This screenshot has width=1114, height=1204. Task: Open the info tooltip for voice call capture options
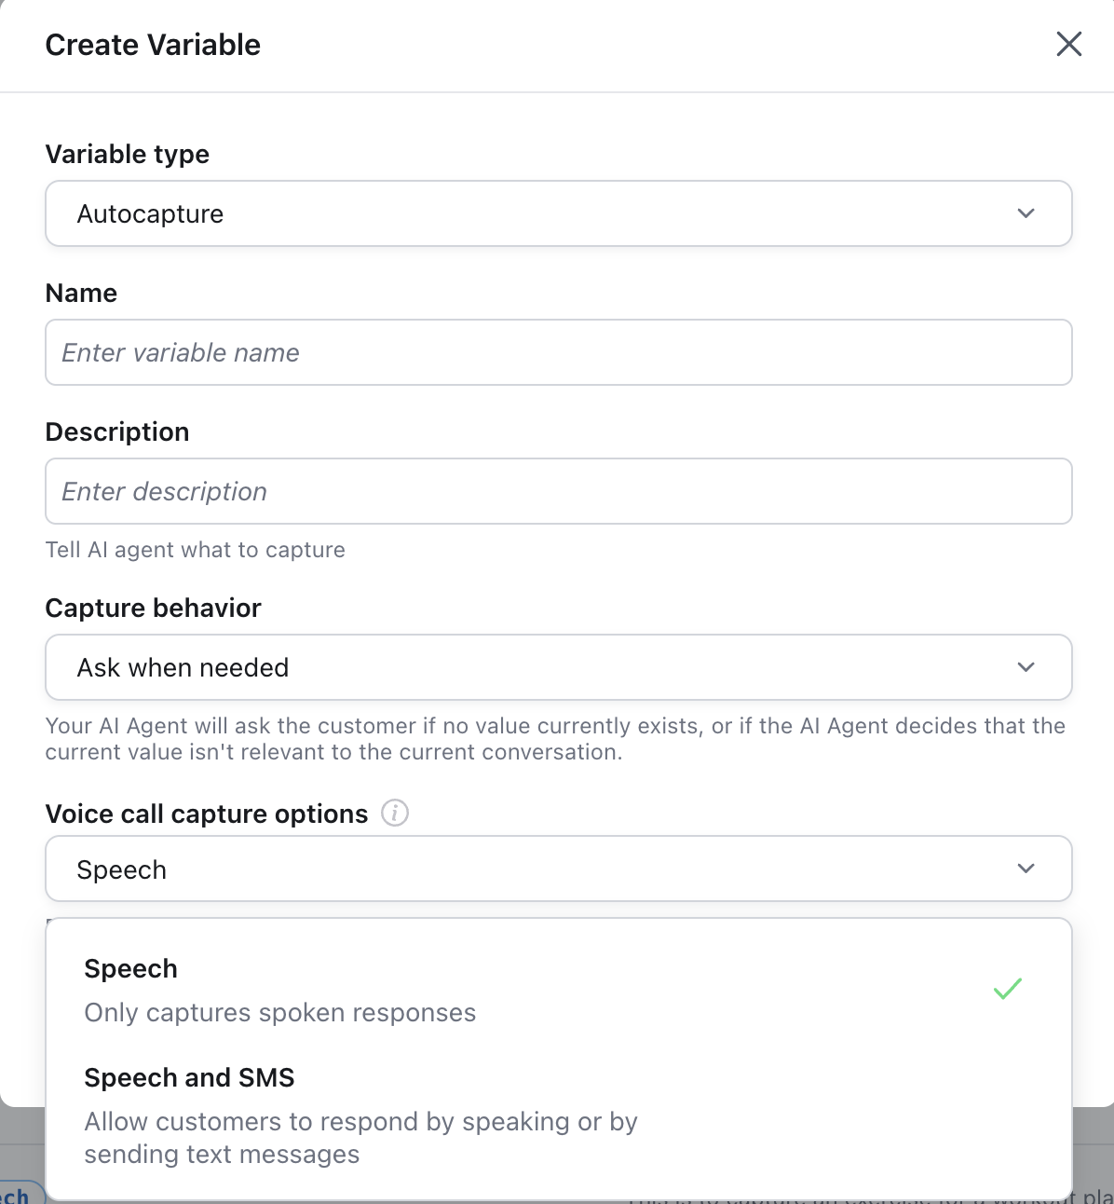(x=394, y=813)
